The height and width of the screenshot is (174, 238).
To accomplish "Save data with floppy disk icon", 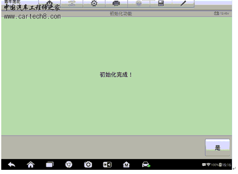I will pyautogui.click(x=161, y=3).
